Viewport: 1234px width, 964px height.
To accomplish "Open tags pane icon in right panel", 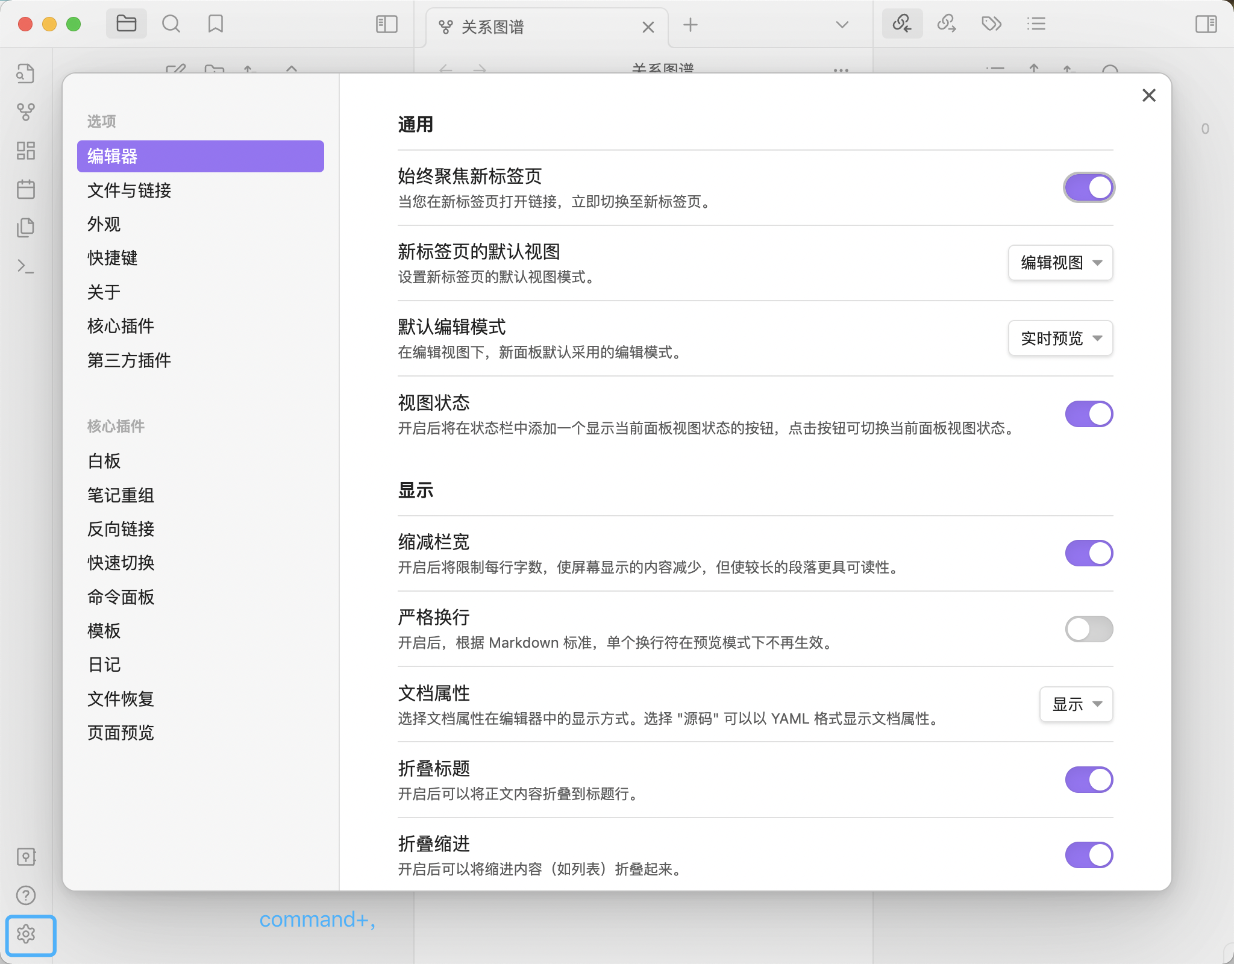I will (x=991, y=24).
